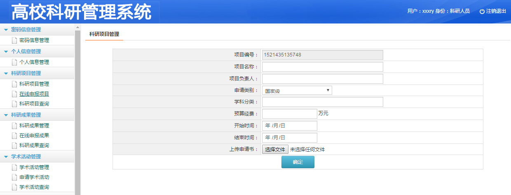Open the 申请类别 dropdown showing 国家级
511x195 pixels.
pyautogui.click(x=297, y=91)
